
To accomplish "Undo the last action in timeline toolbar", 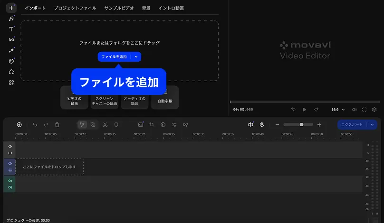I will pyautogui.click(x=35, y=125).
